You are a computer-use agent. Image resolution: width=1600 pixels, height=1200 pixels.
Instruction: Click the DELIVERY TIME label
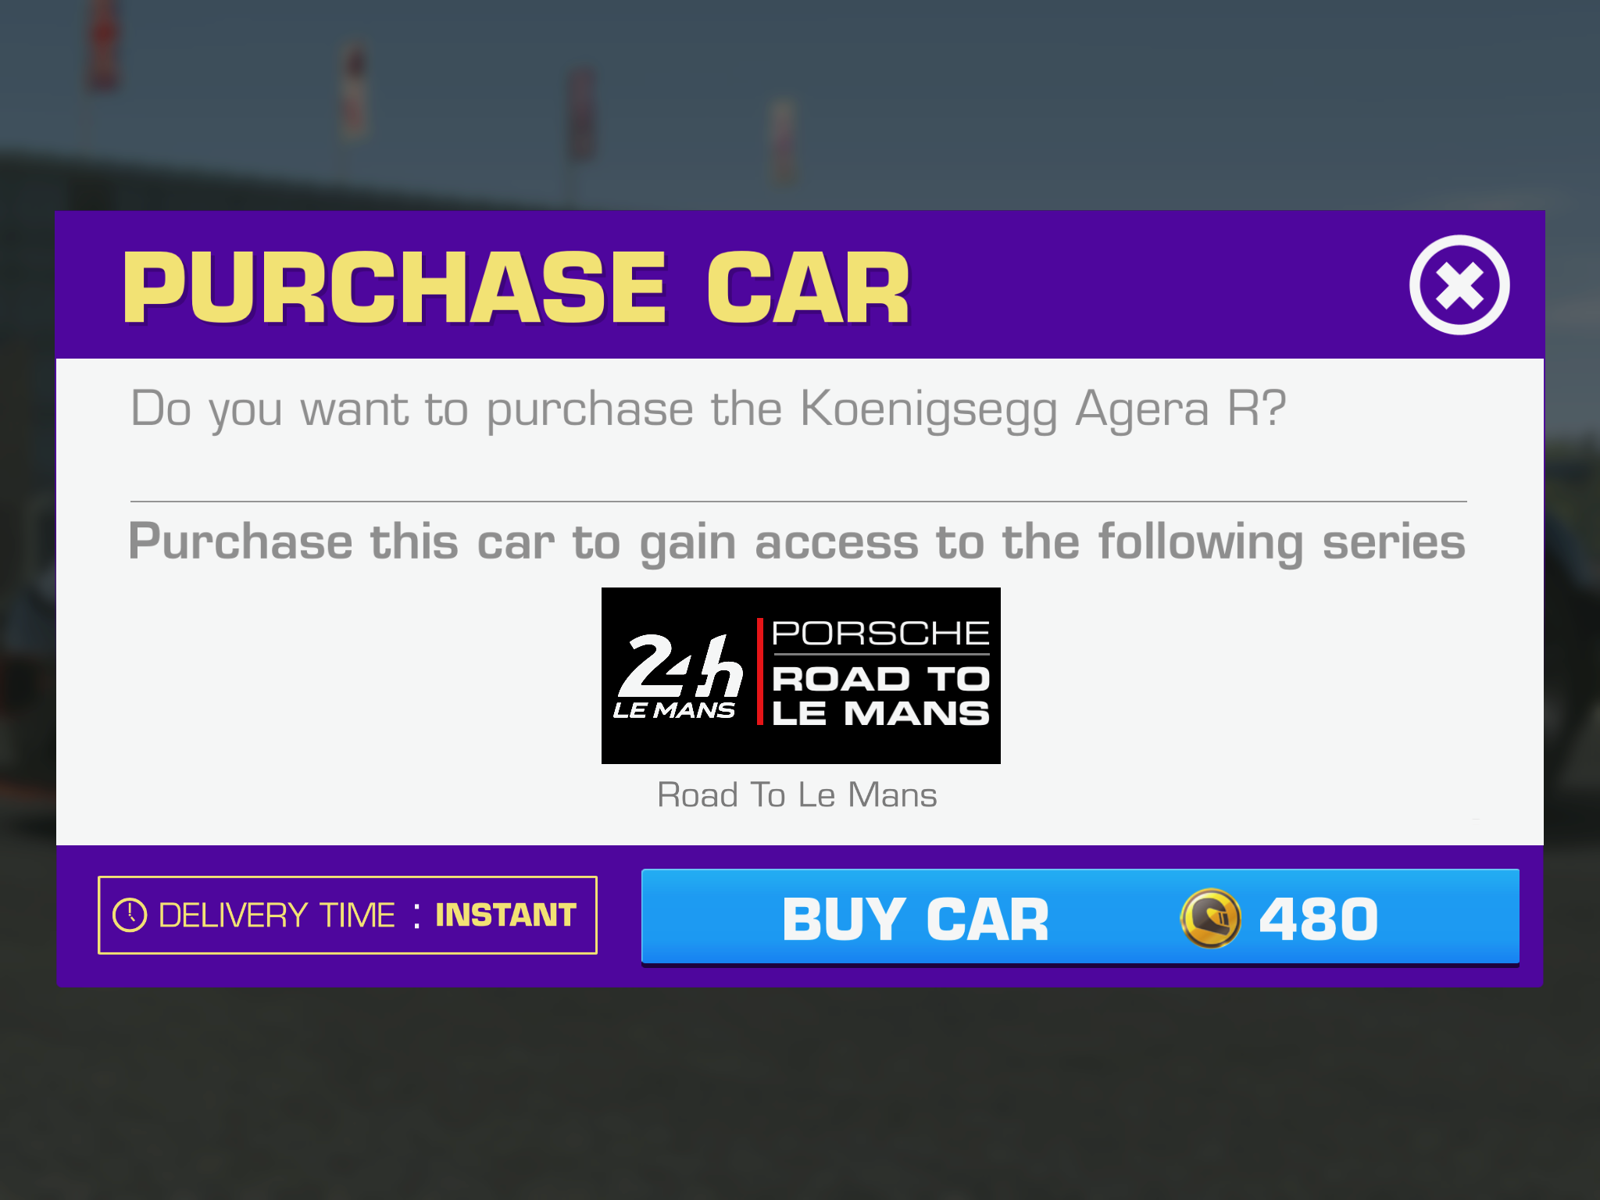(277, 915)
